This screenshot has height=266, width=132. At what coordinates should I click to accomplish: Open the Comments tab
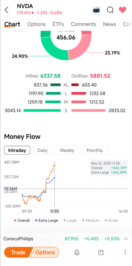click(x=84, y=24)
